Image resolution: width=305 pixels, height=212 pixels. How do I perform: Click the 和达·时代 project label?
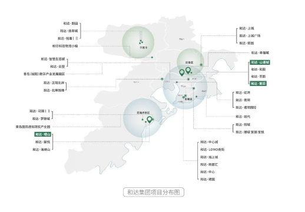(243, 117)
